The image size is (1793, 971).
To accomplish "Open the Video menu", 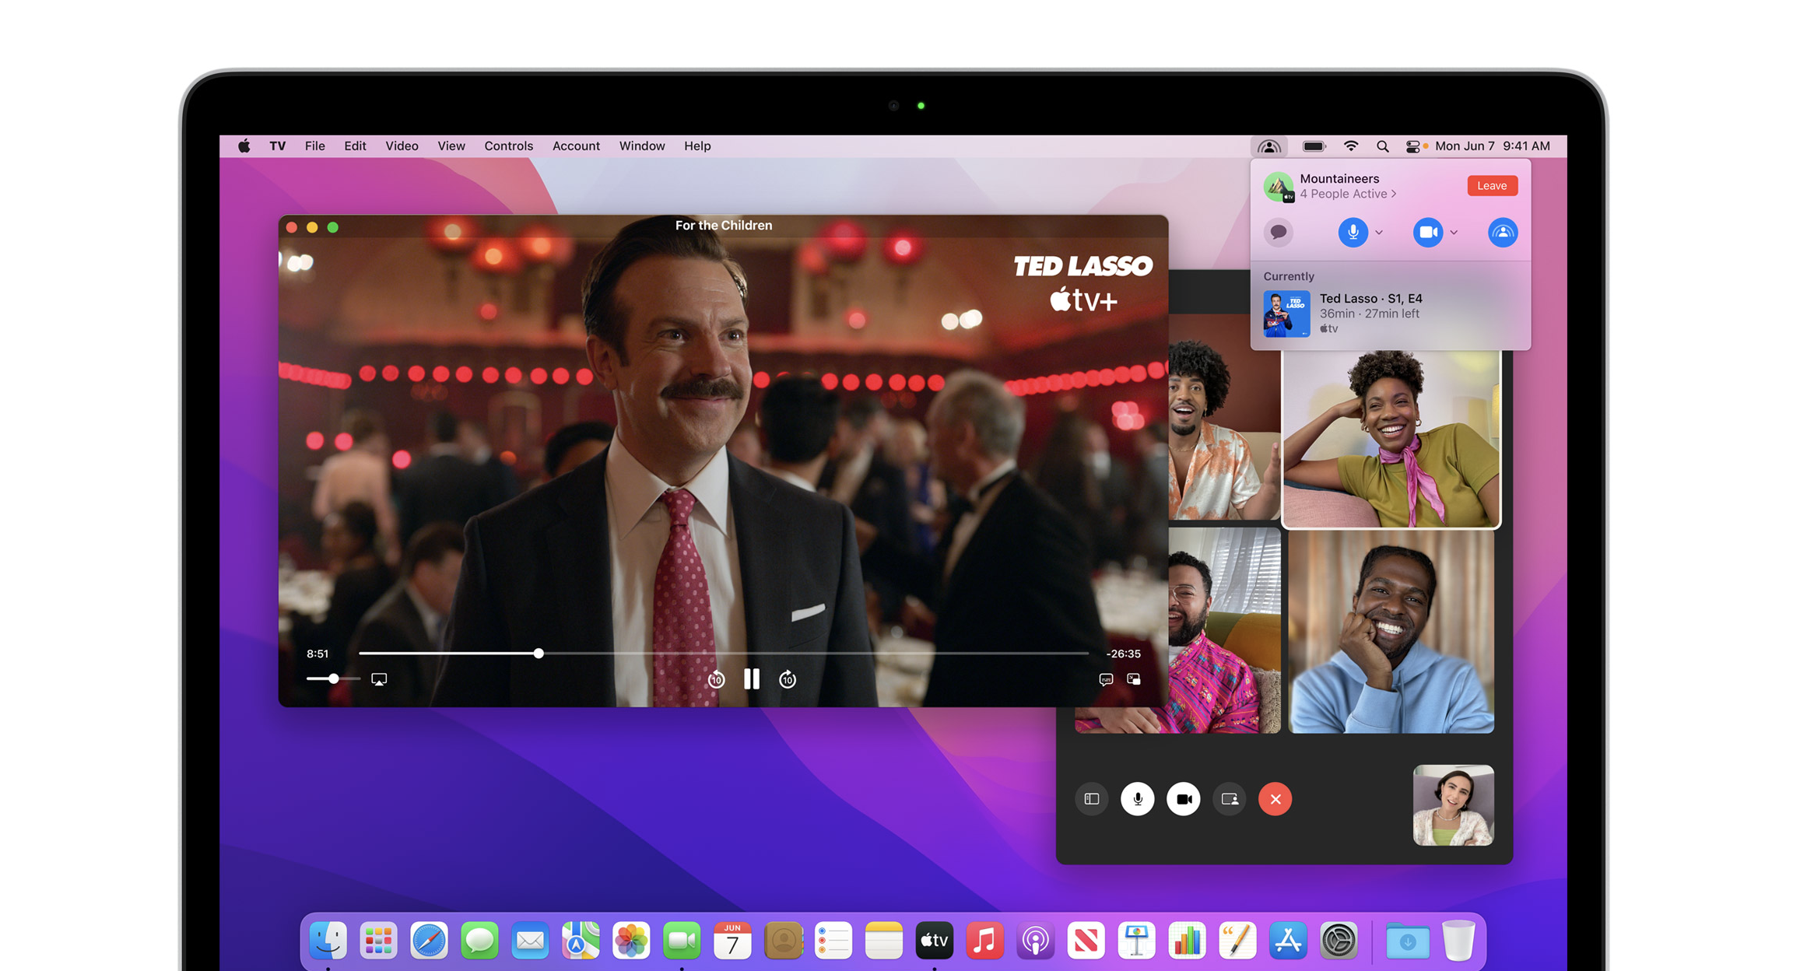I will coord(402,146).
